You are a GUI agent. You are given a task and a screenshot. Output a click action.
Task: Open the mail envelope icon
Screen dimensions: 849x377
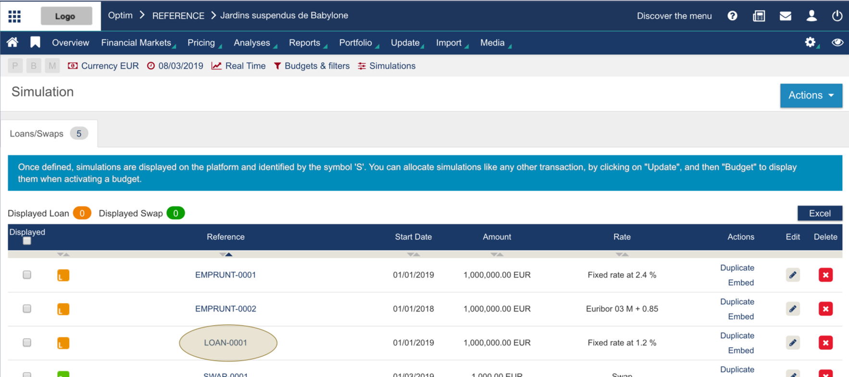pyautogui.click(x=785, y=16)
